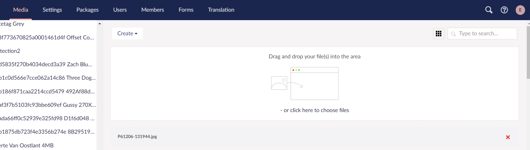Viewport: 530px width, 150px height.
Task: Navigate to the Members section
Action: coord(152,10)
